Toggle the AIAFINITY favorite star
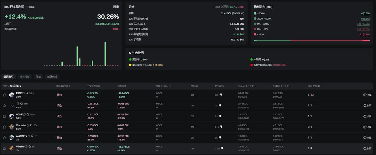376x155 pixels. (5, 138)
